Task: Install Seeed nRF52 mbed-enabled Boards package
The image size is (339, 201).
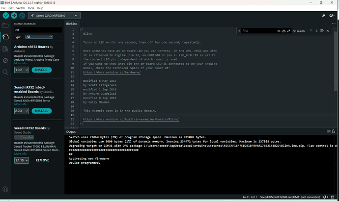Action: tap(41, 111)
